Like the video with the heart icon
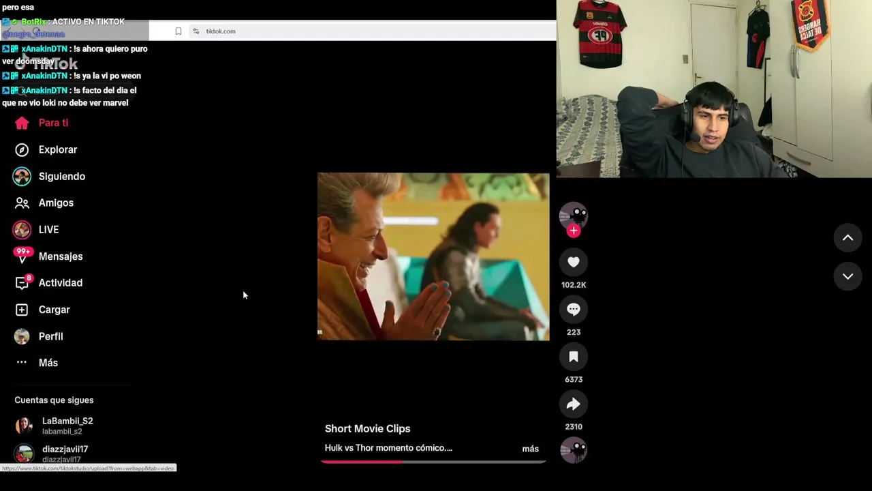Viewport: 872px width, 491px height. point(574,262)
